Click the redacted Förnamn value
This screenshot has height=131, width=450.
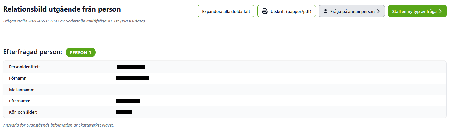pos(133,78)
